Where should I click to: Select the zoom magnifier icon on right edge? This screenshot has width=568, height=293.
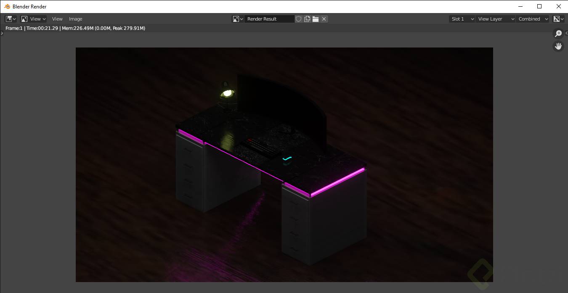(558, 33)
